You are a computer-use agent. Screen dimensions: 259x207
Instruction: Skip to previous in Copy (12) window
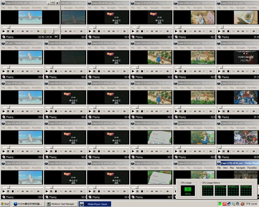pyautogui.click(x=104, y=152)
